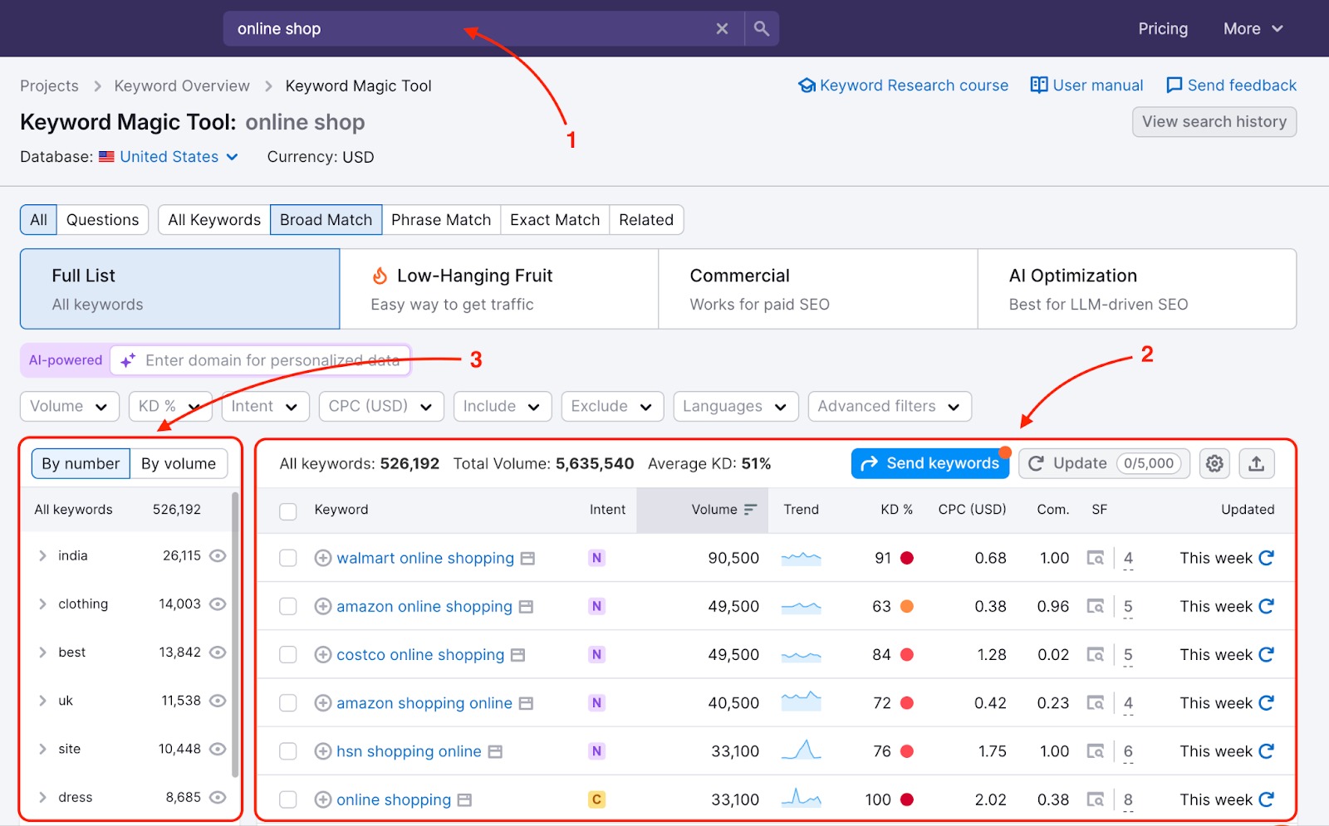1329x826 pixels.
Task: Expand the clothing keyword group
Action: (x=42, y=604)
